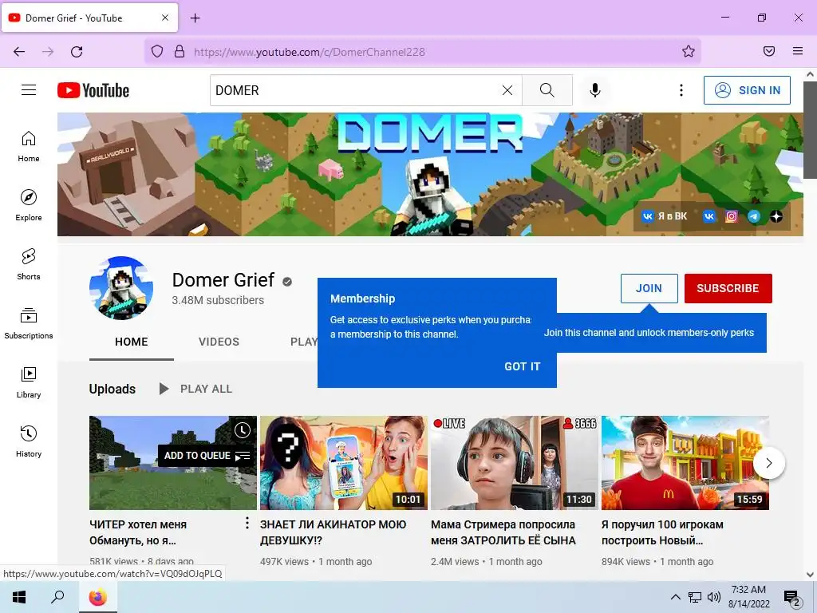Click the browser address bar URL

(x=310, y=52)
